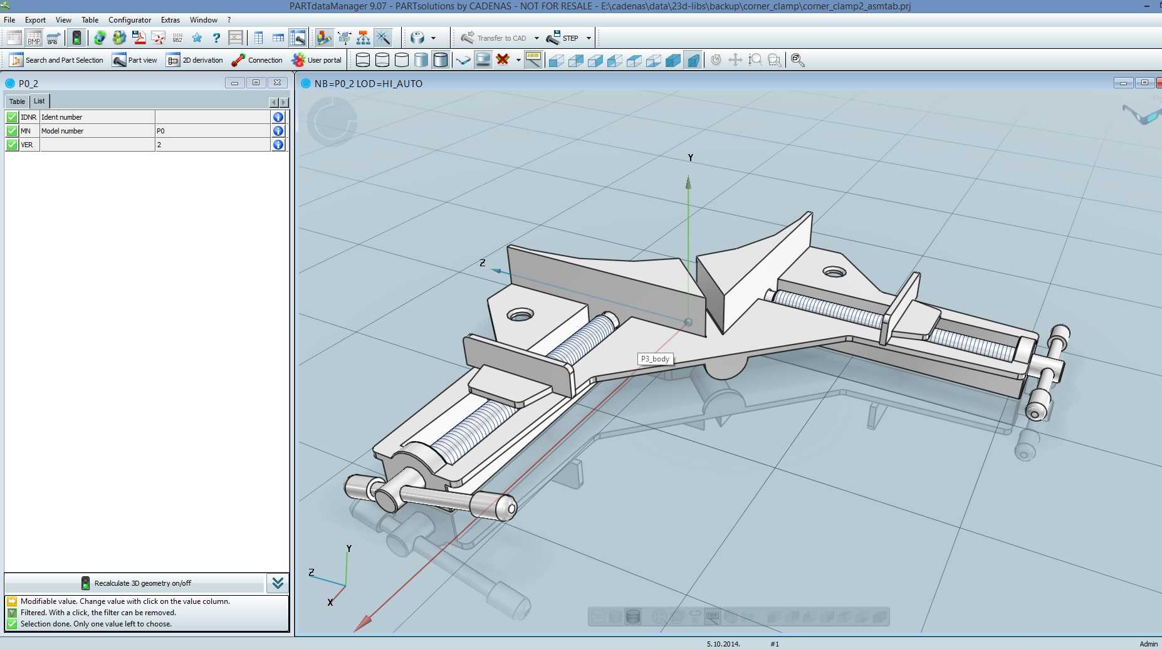Expand the dropdown next to the red X icon

click(x=518, y=60)
